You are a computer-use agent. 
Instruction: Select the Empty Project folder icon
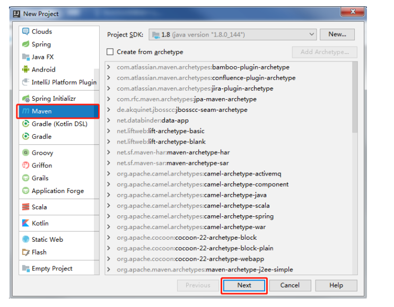pos(25,268)
